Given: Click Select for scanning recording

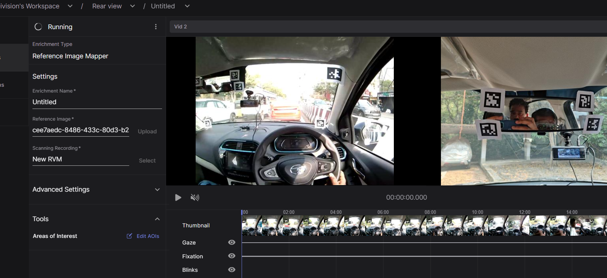Looking at the screenshot, I should coord(147,161).
